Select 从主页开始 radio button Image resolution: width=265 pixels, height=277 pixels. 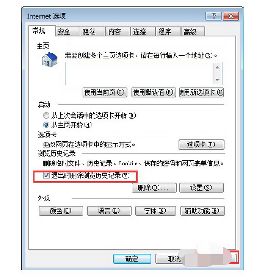click(46, 125)
